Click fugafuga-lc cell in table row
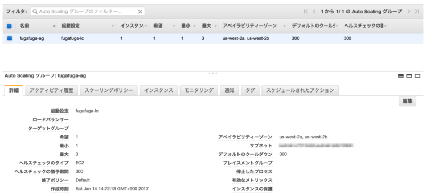The width and height of the screenshot is (426, 193). (72, 38)
